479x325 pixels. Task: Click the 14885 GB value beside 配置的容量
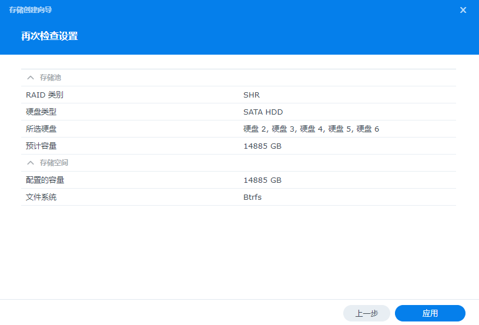click(262, 180)
